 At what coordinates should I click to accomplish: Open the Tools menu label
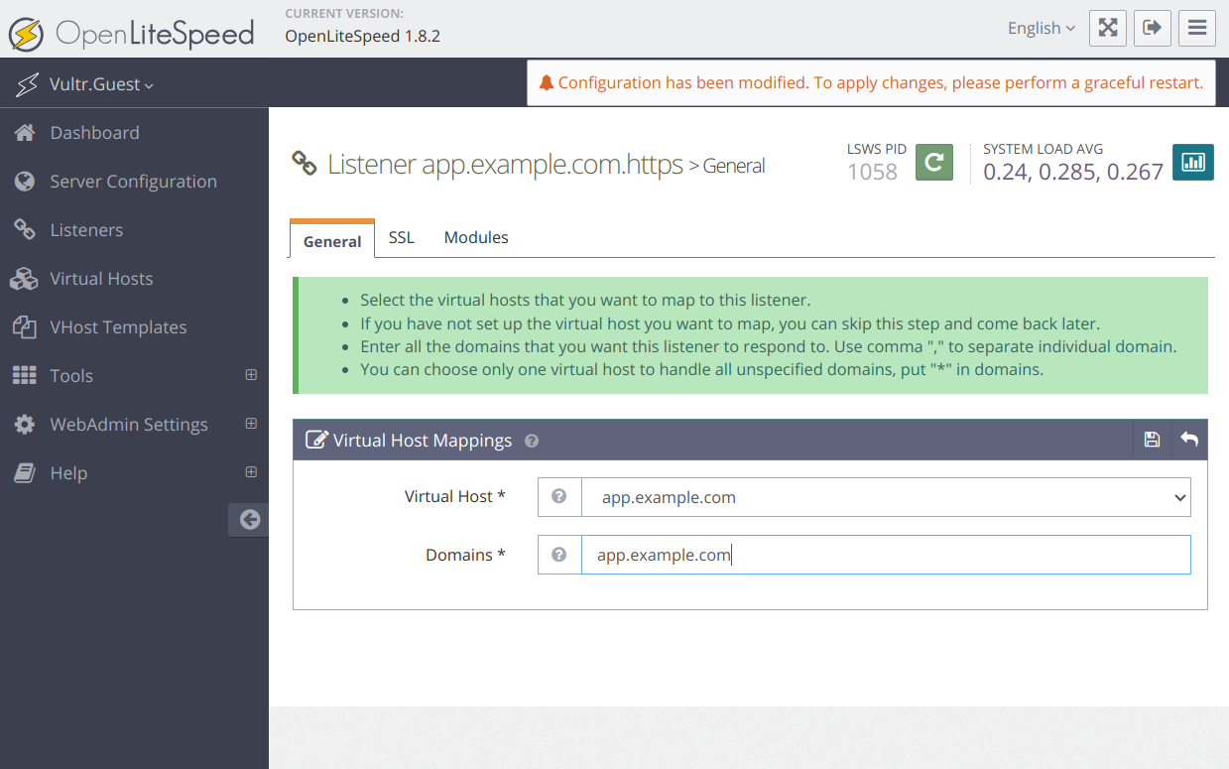pos(71,376)
